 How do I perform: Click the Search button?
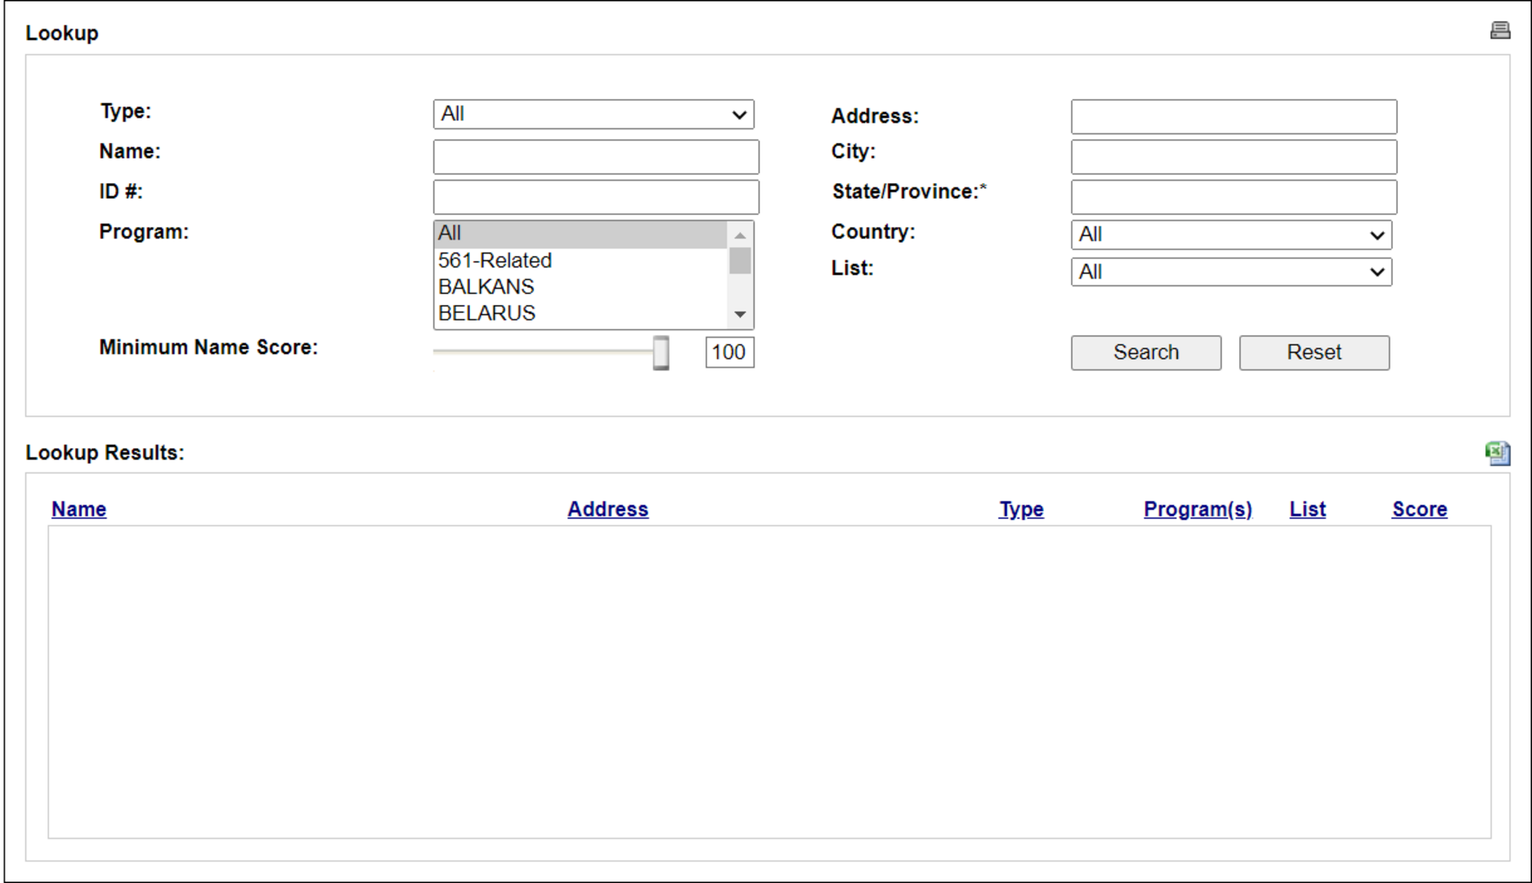coord(1146,352)
